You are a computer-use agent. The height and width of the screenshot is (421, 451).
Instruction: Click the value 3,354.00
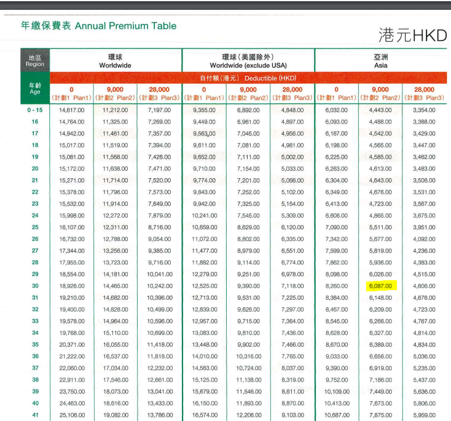(x=424, y=110)
